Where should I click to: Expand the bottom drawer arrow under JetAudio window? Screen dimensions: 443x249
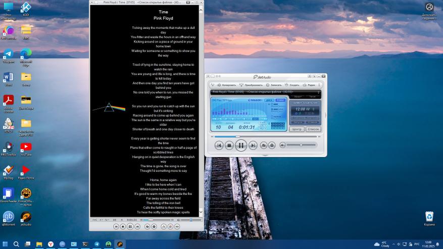point(265,156)
